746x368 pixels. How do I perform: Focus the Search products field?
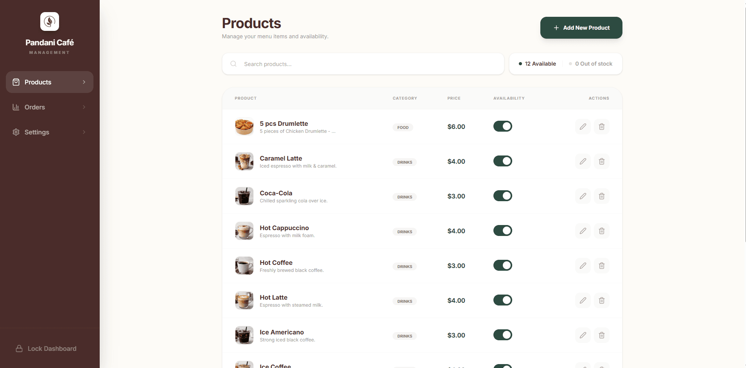point(363,64)
